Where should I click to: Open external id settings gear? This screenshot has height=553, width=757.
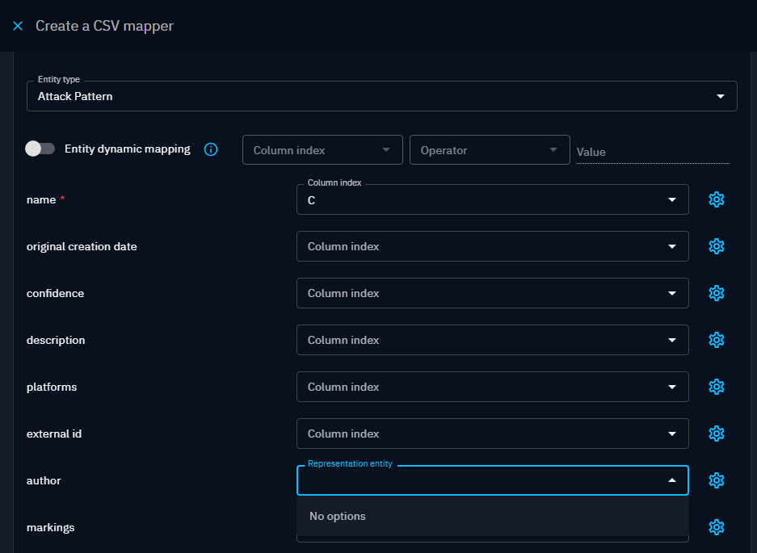coord(716,434)
